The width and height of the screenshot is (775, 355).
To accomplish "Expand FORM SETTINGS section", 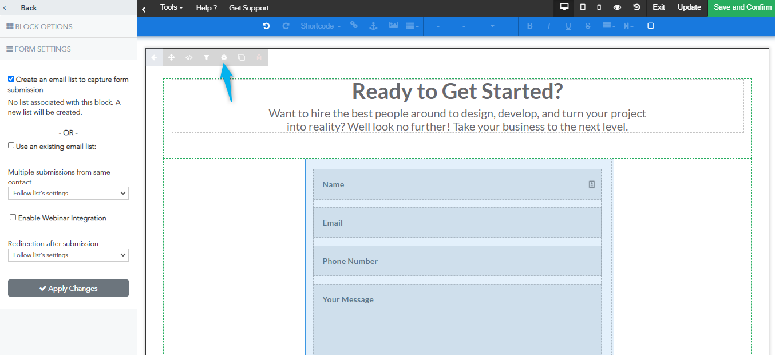I will tap(69, 49).
